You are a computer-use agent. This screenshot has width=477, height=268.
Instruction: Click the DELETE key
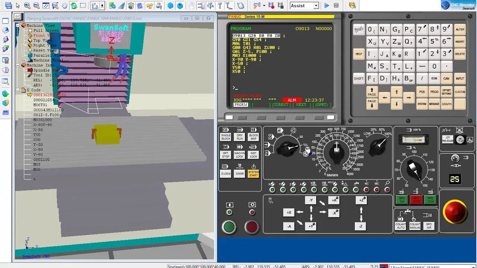tap(460, 54)
